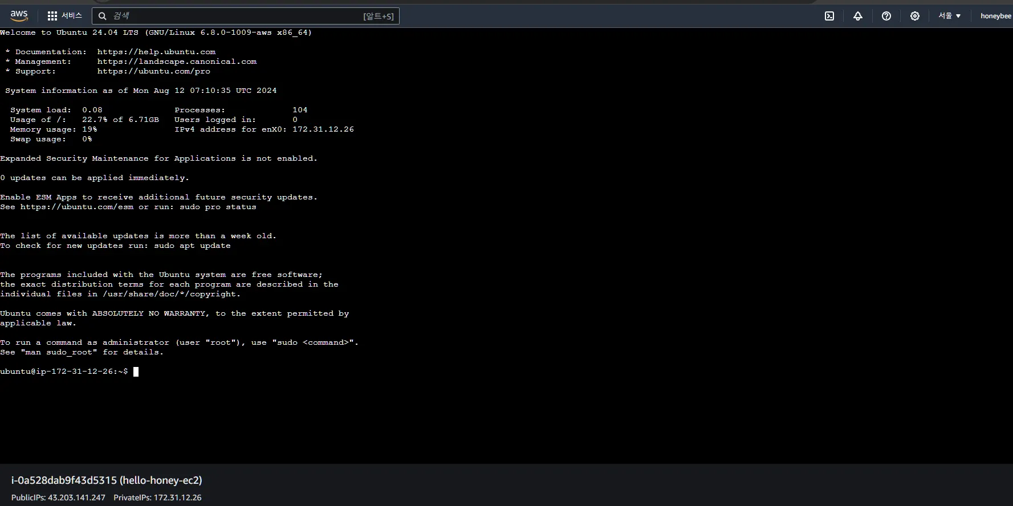The height and width of the screenshot is (506, 1013).
Task: Click the 'Welcome to Ubuntu 24.04 LTS' line
Action: click(156, 32)
